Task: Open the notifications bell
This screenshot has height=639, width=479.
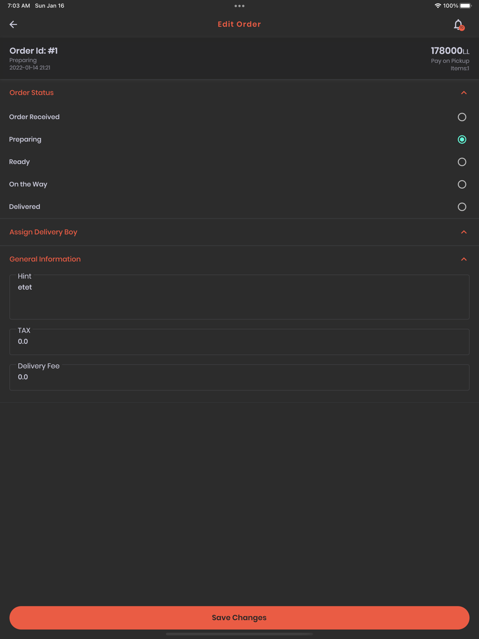Action: (459, 24)
